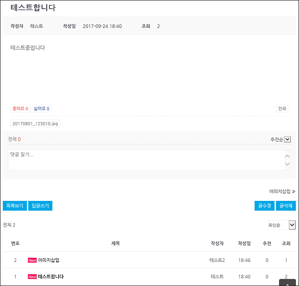Screen dimensions: 299x286
Task: Click the 18:40 time cell in list
Action: pyautogui.click(x=244, y=276)
